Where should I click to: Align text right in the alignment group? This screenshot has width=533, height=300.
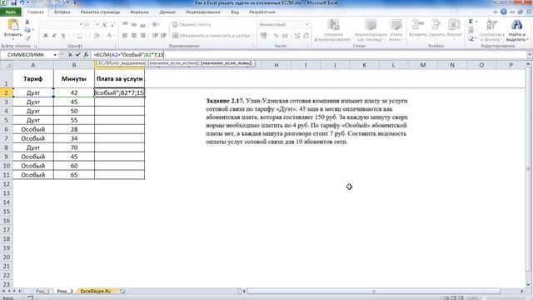click(x=142, y=35)
